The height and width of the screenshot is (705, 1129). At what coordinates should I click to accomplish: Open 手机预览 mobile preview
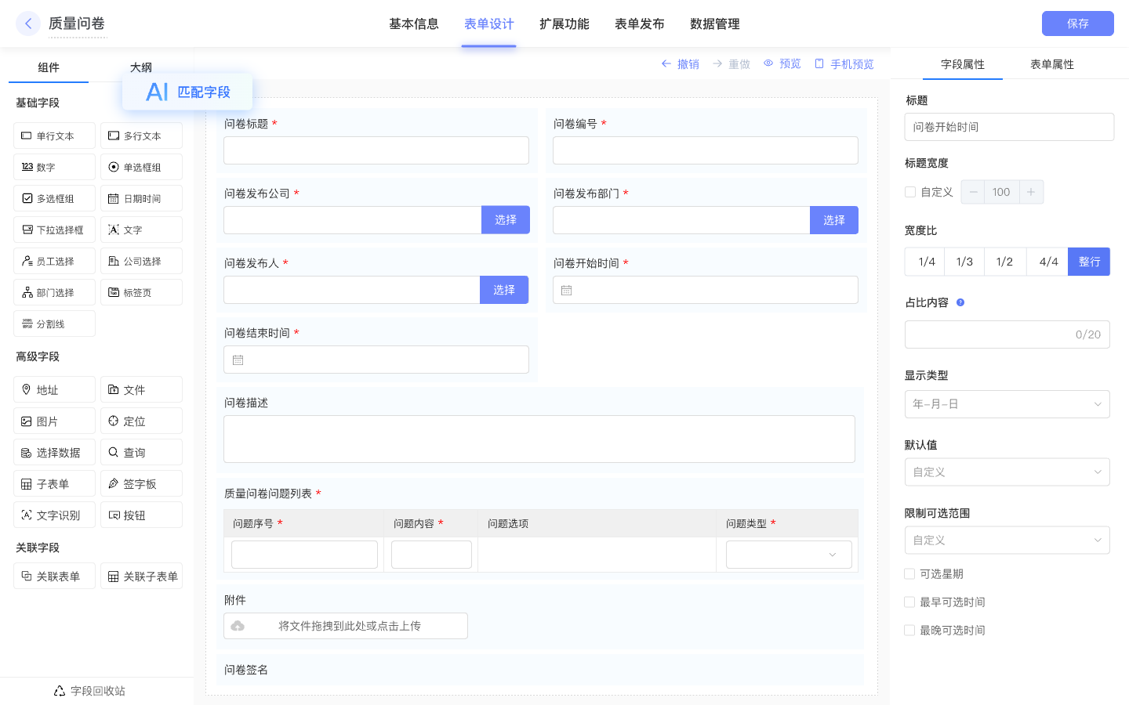pos(844,63)
